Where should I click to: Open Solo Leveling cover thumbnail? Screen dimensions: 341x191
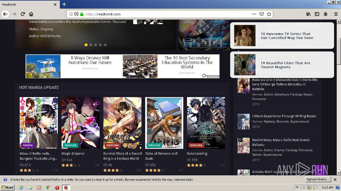pos(206,123)
